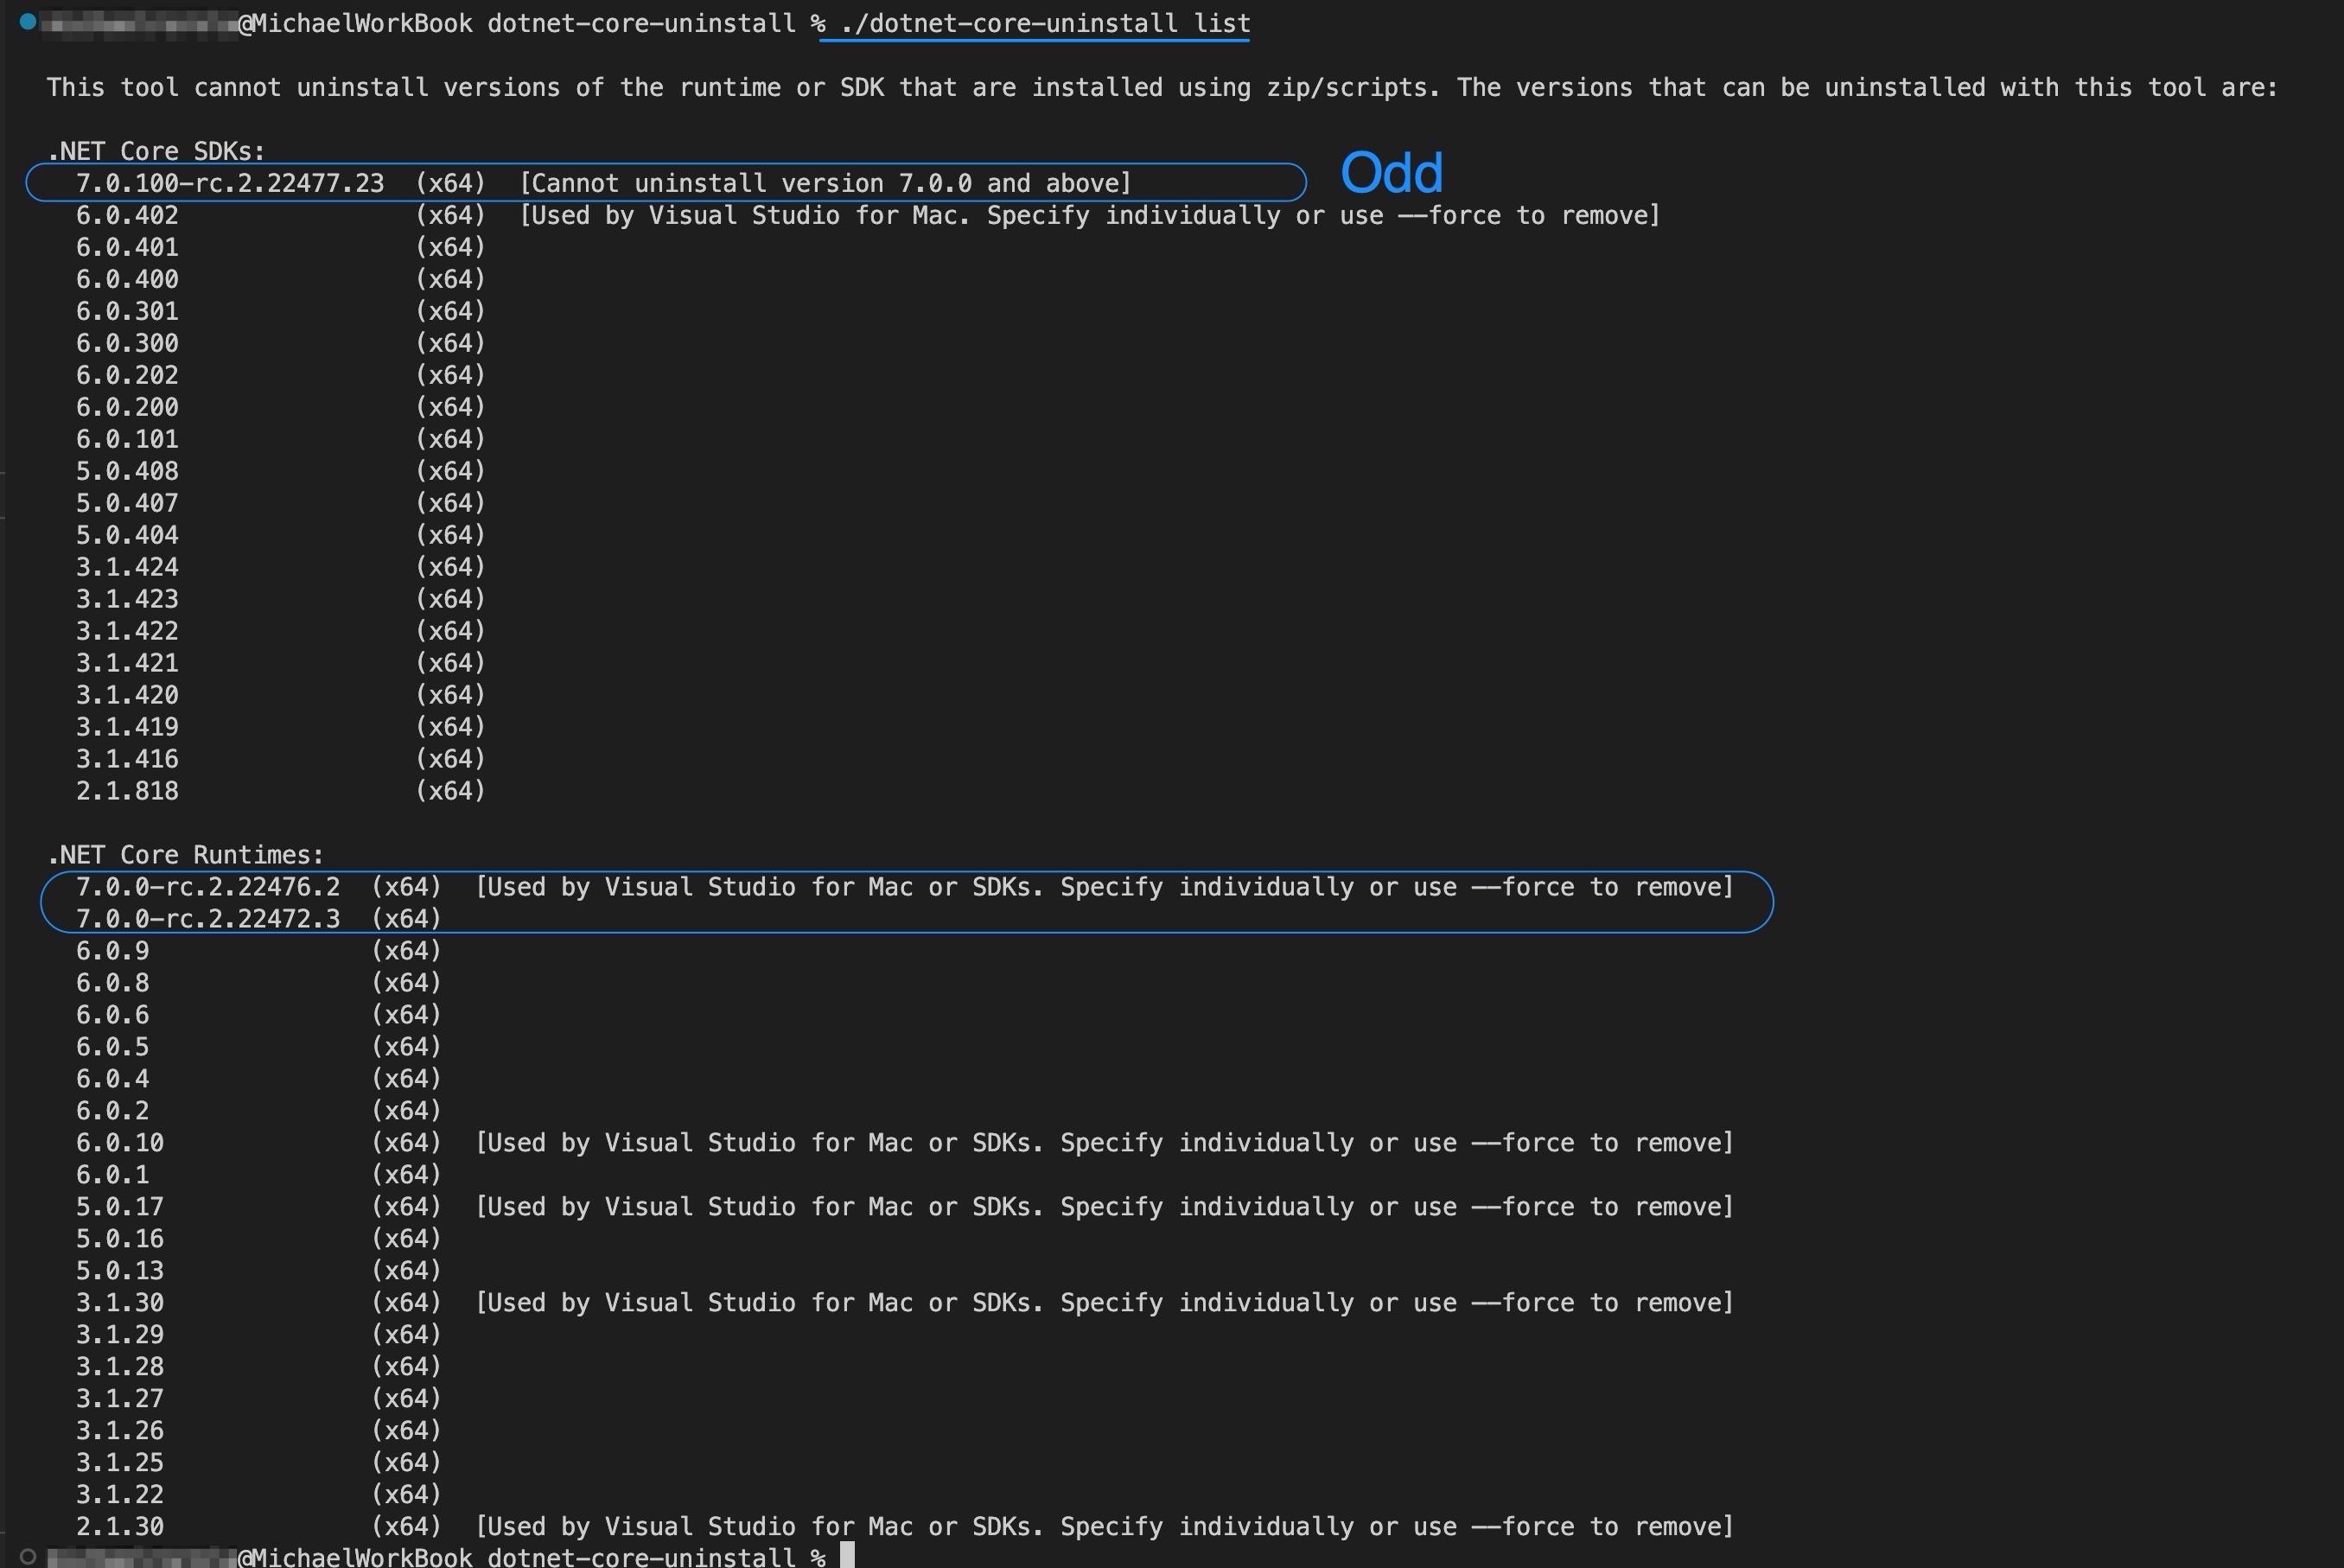
Task: Click runtime version 7.0.0-rc.2.22472.3
Action: click(x=208, y=919)
